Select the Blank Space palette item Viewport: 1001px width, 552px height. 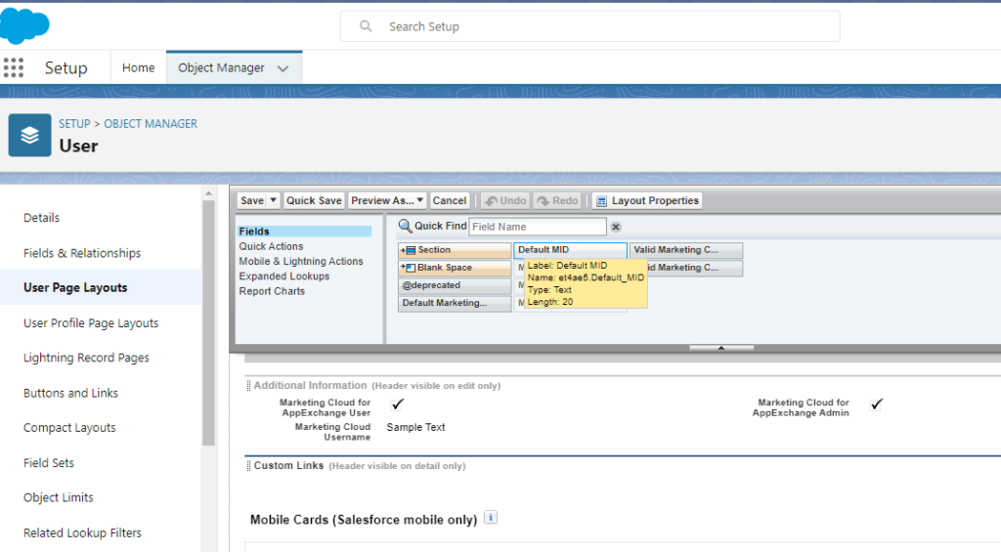point(455,268)
